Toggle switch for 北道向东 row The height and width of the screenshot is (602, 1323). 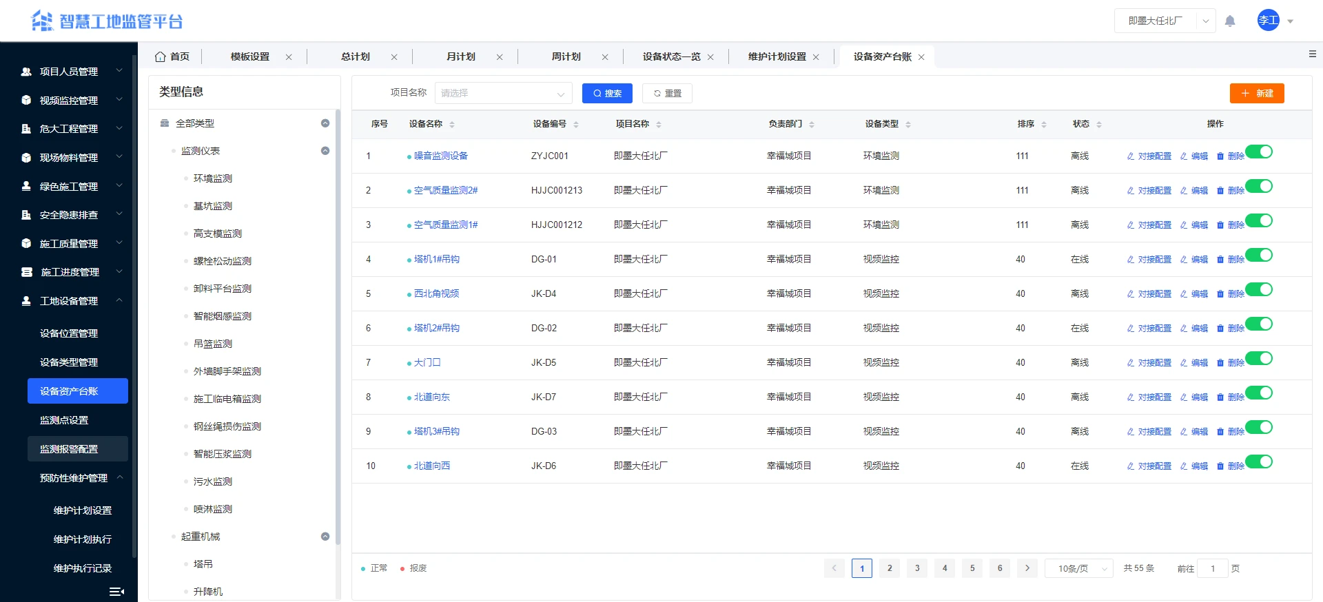pyautogui.click(x=1259, y=393)
